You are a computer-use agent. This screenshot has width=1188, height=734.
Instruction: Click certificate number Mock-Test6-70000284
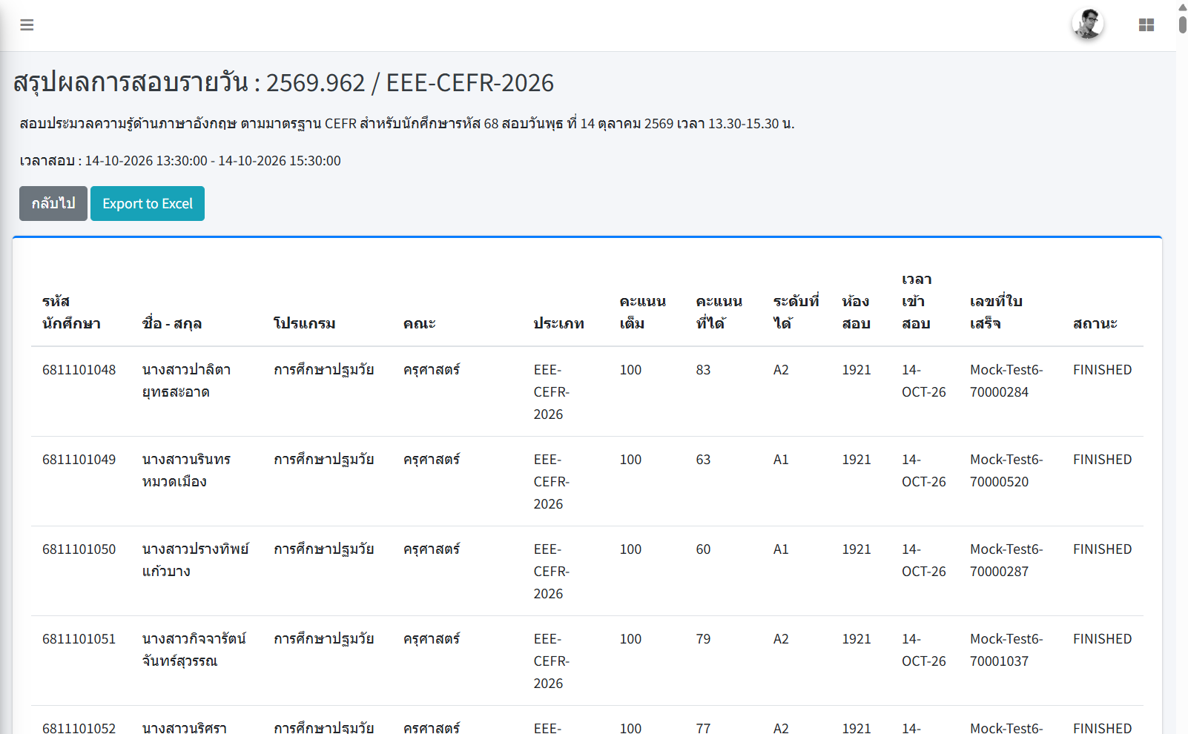(1006, 380)
